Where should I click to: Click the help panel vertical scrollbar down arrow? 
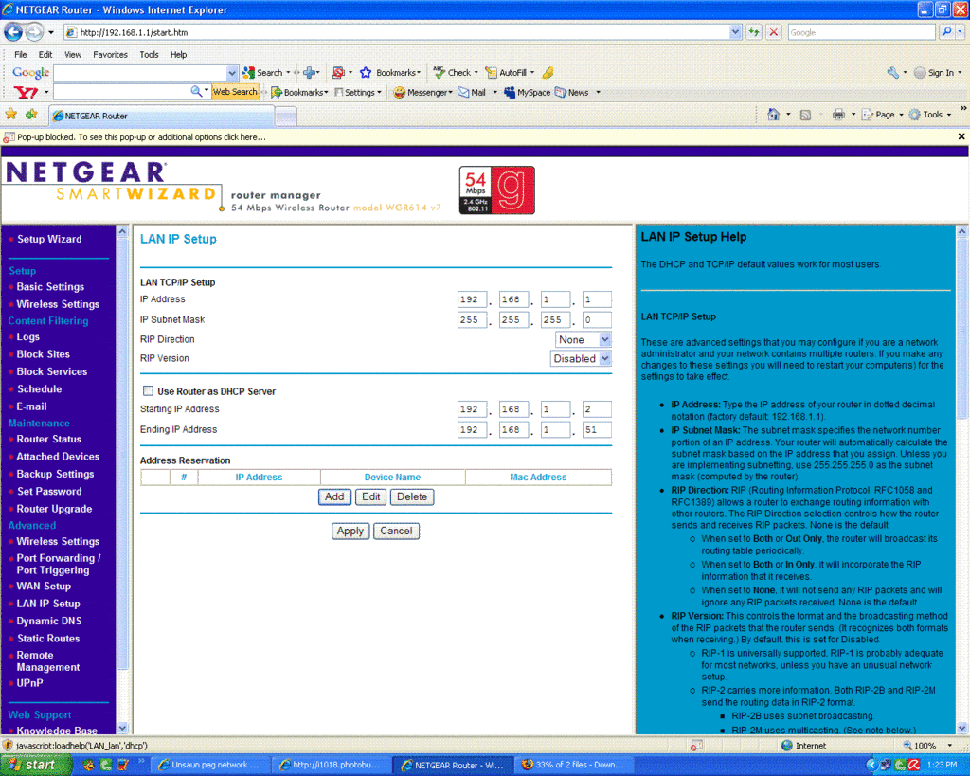(962, 728)
